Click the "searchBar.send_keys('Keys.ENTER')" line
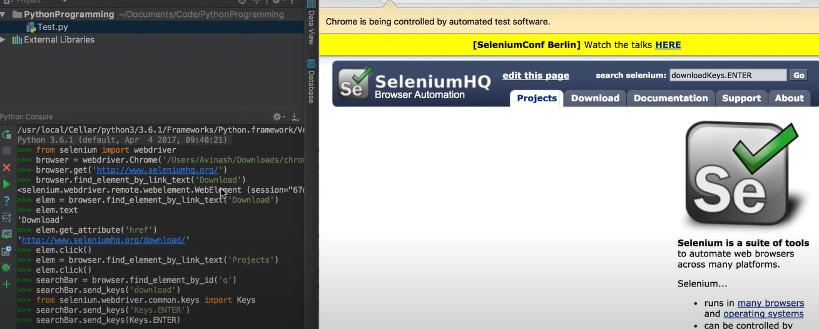 pos(113,310)
